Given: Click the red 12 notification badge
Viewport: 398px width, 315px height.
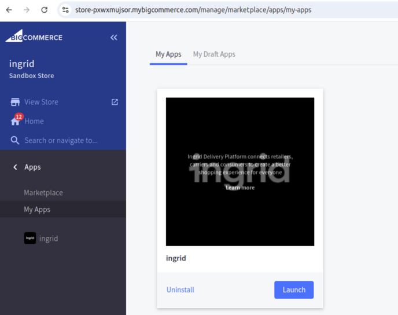Looking at the screenshot, I should click(19, 116).
